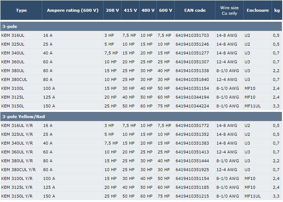The image size is (283, 202).
Task: Click 8-1/0 AWG wire size in KEM 380UL row
Action: [x=228, y=71]
